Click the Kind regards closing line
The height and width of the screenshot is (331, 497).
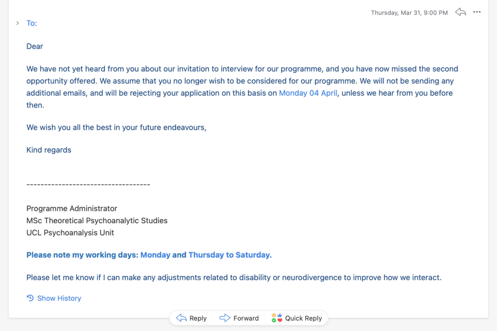tap(49, 150)
